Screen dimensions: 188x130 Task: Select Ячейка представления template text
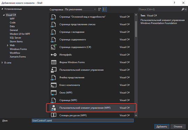coord(72,78)
